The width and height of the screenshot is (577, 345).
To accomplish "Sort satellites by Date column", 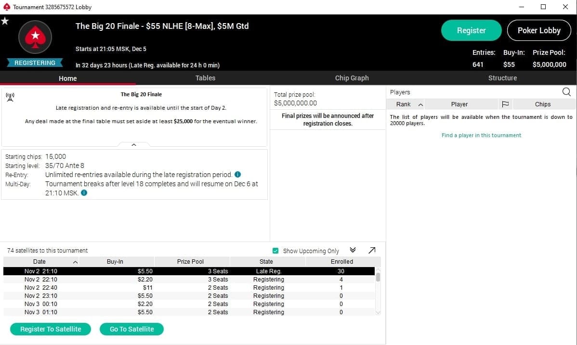I will coord(41,261).
